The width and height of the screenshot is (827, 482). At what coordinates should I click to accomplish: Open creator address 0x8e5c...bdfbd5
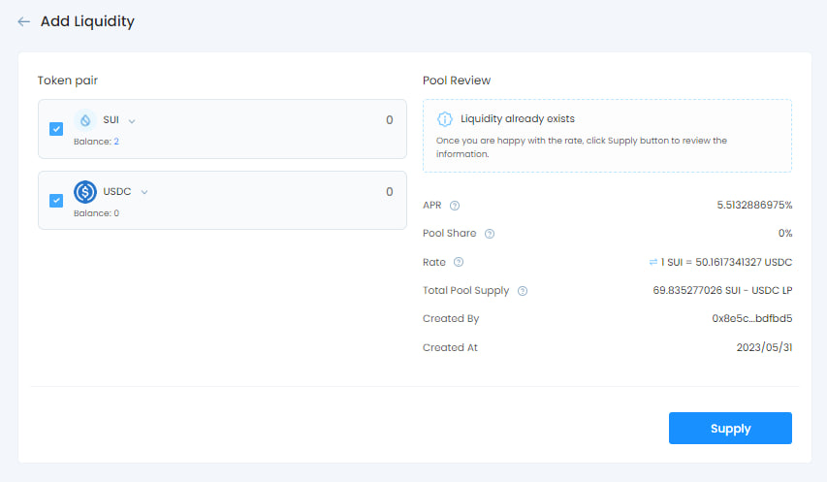tap(751, 318)
